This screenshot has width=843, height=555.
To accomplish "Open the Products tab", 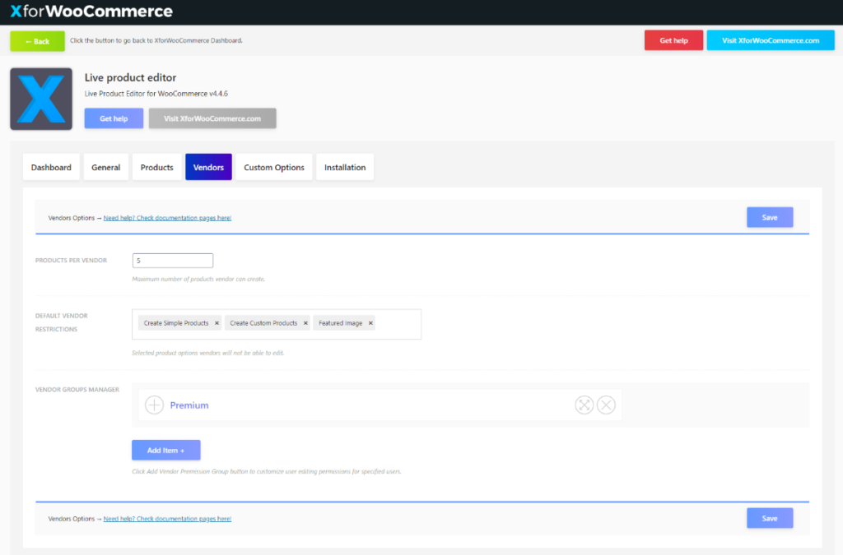I will click(x=157, y=168).
